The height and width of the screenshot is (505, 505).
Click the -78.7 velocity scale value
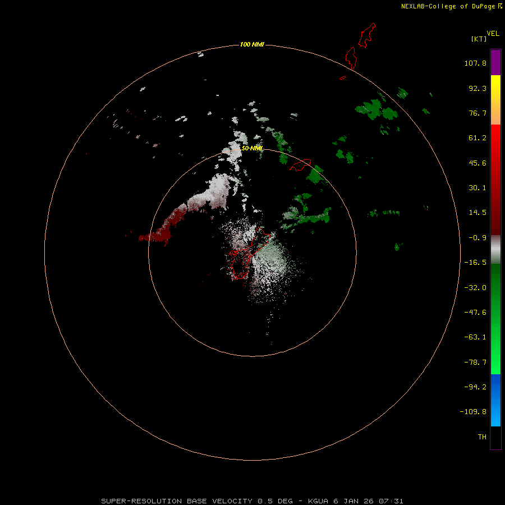coord(475,362)
